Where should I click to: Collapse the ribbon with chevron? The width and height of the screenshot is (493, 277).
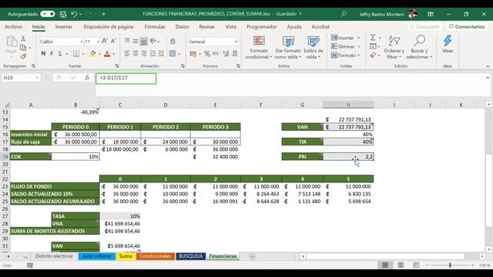[x=488, y=66]
